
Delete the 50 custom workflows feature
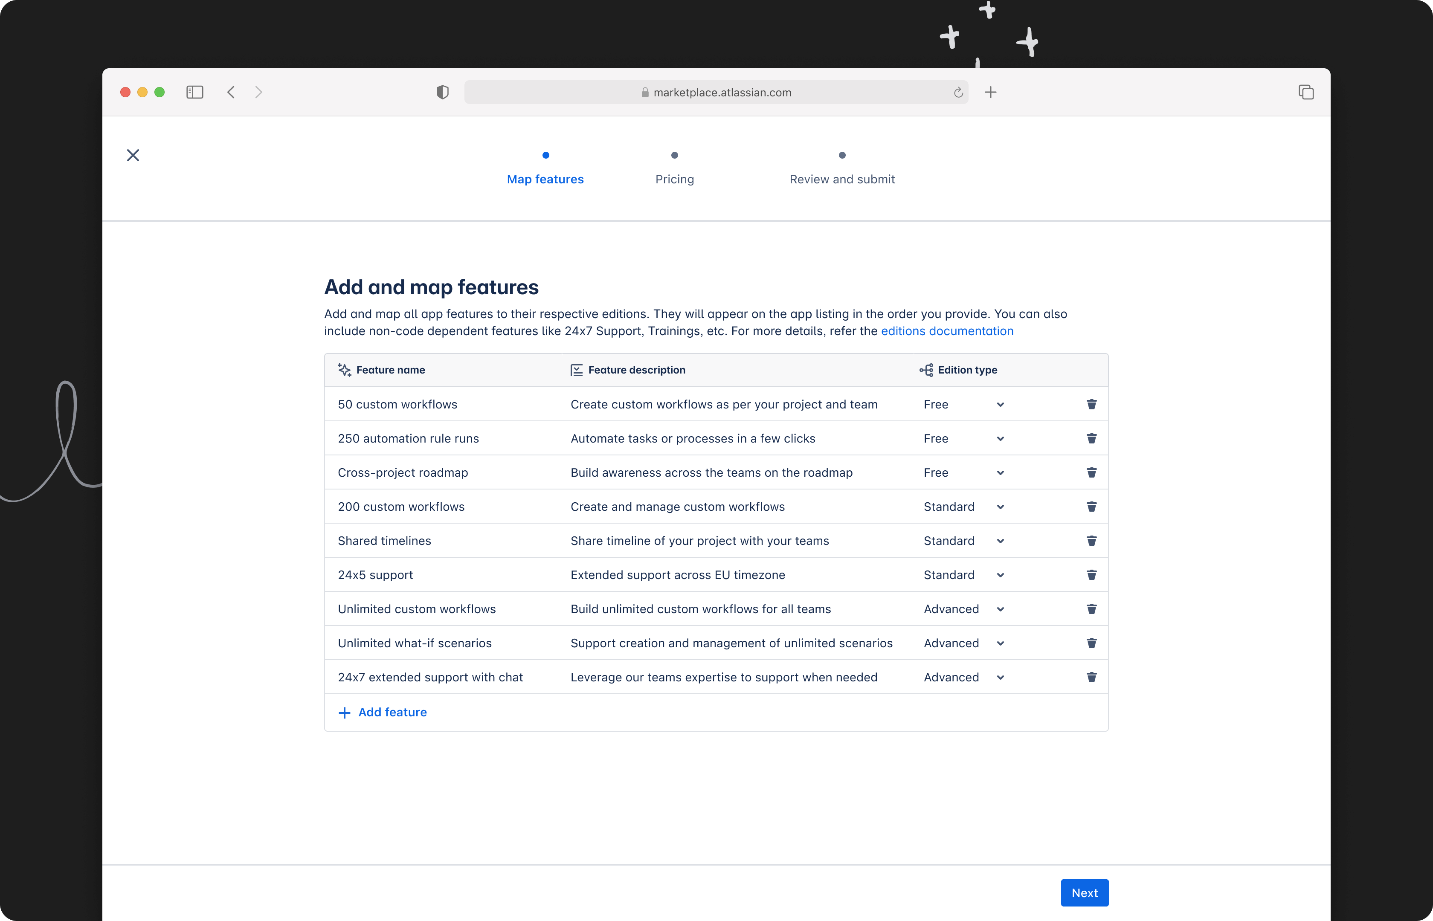[1091, 404]
